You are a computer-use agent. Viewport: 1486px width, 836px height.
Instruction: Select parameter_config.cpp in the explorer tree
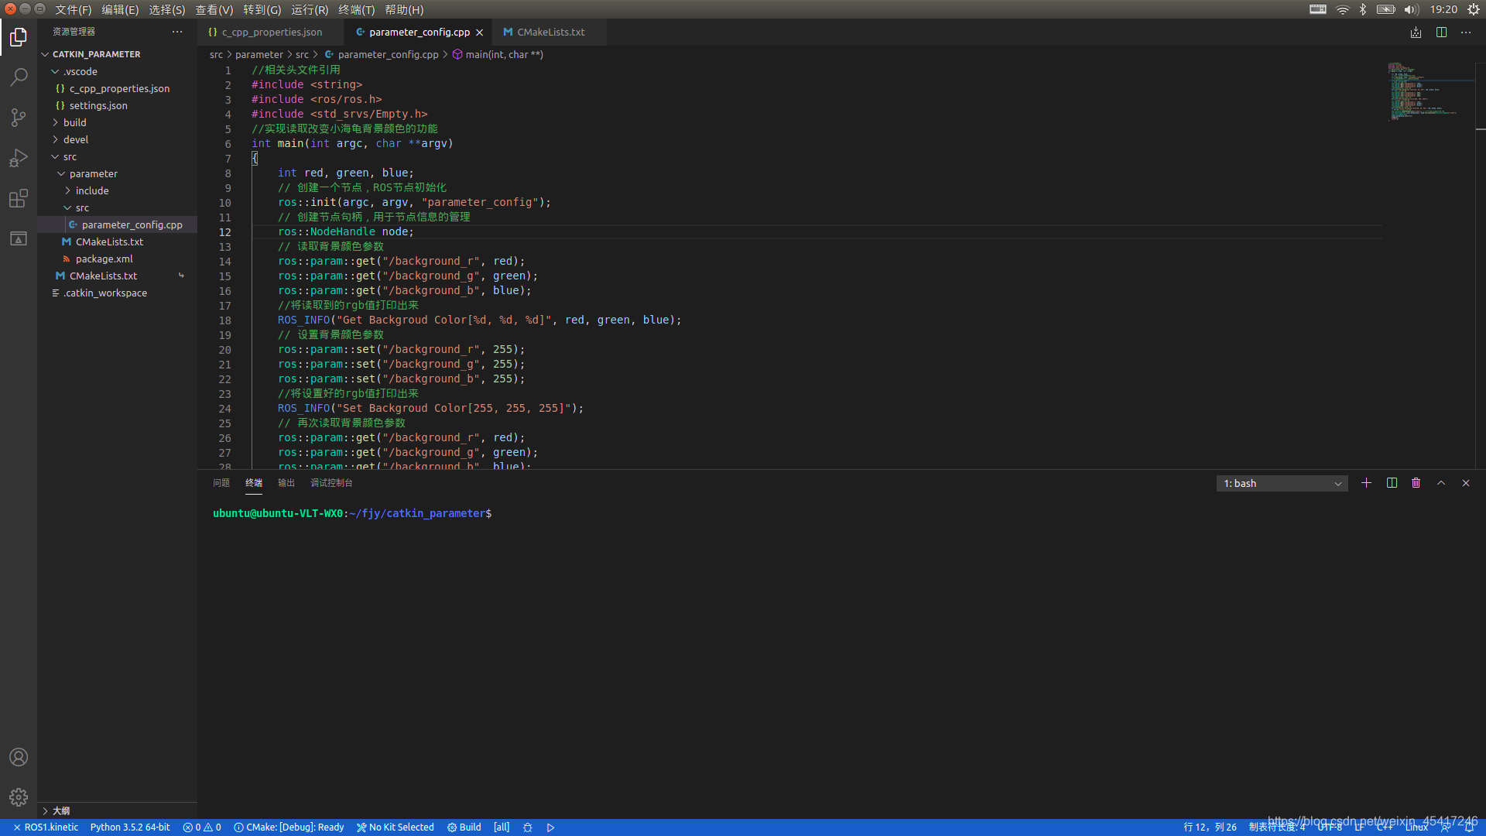point(118,224)
